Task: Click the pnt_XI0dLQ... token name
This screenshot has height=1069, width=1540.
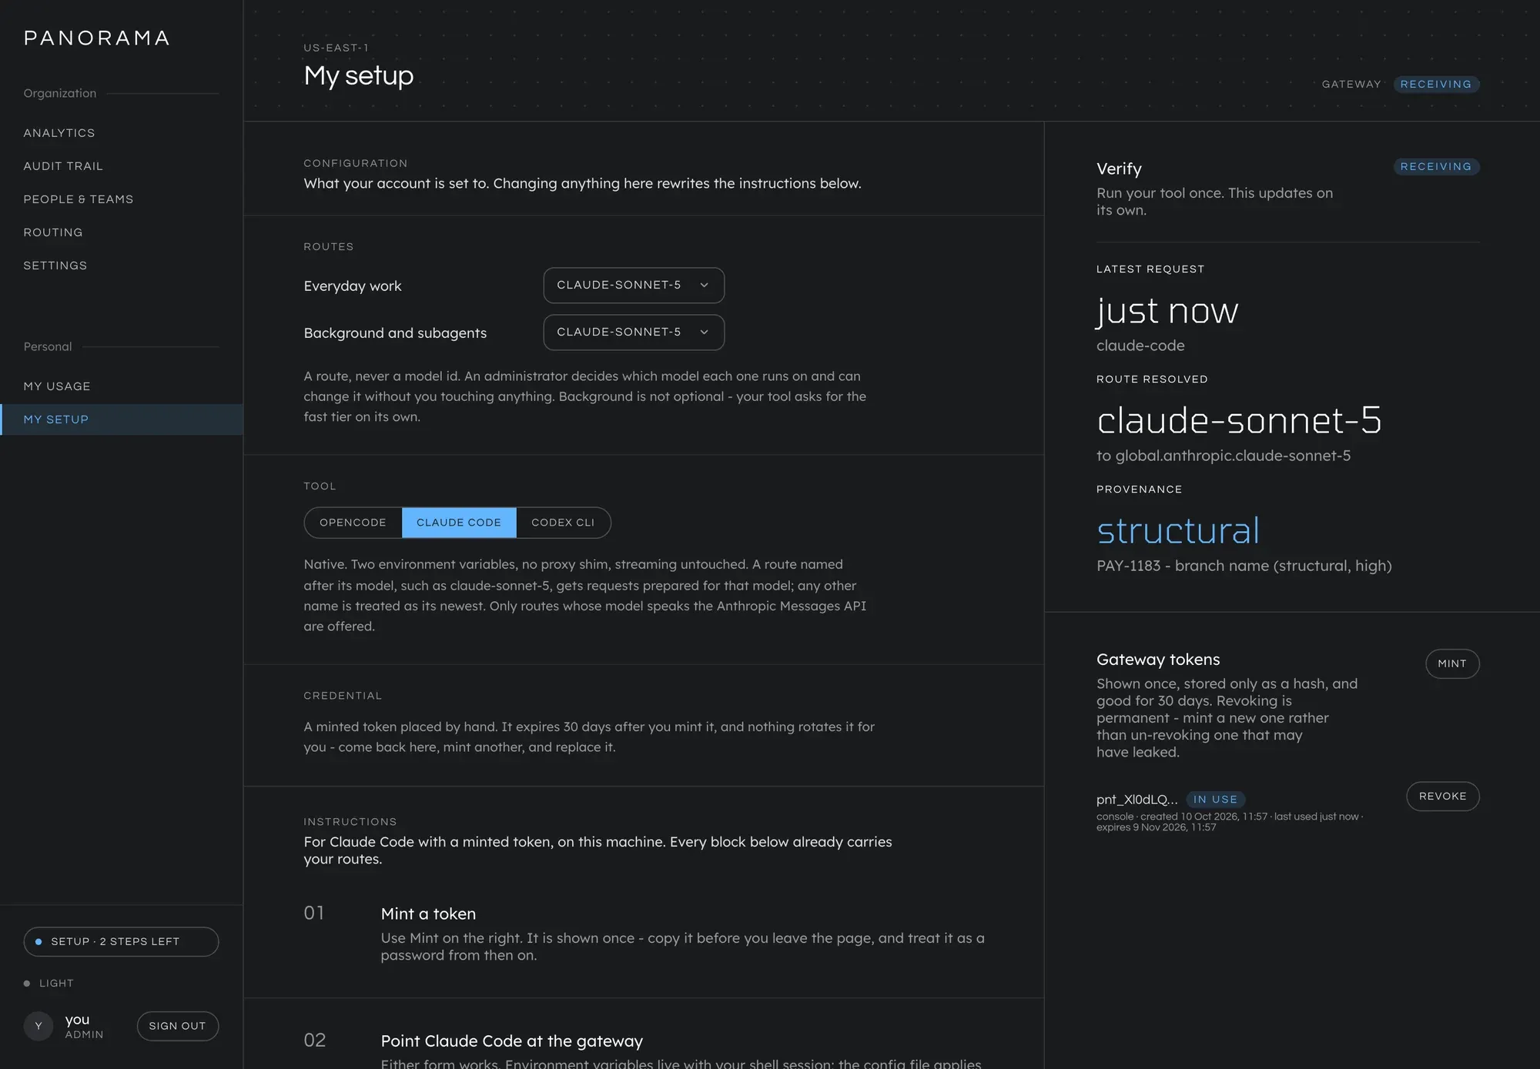Action: pos(1137,800)
